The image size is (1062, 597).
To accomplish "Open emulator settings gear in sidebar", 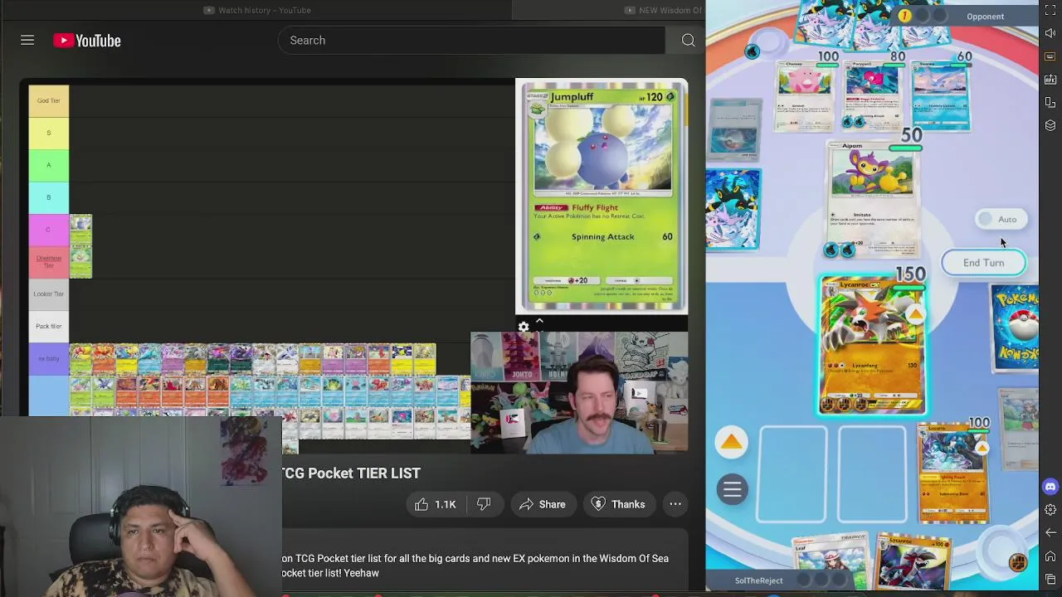I will [1050, 510].
